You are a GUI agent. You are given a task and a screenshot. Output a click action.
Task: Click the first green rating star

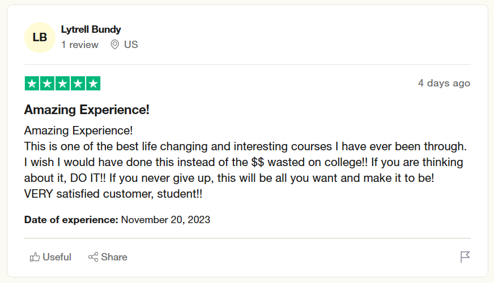click(32, 84)
